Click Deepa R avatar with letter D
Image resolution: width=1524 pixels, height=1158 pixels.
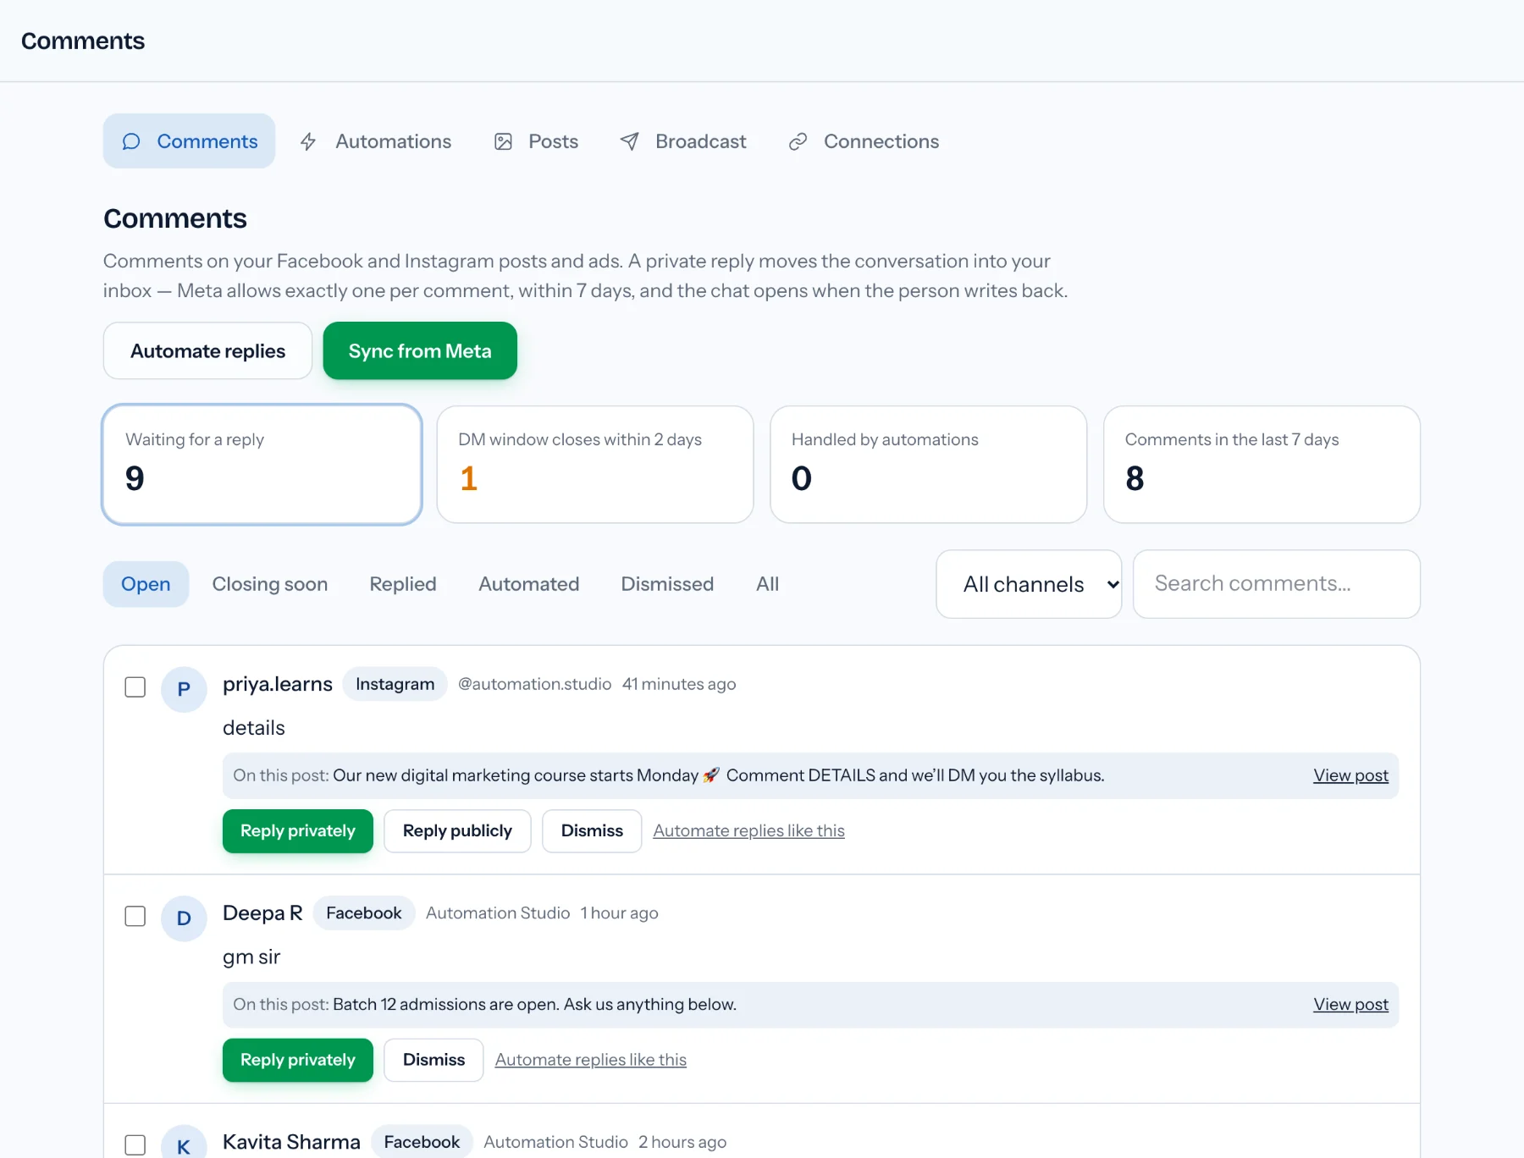(184, 918)
